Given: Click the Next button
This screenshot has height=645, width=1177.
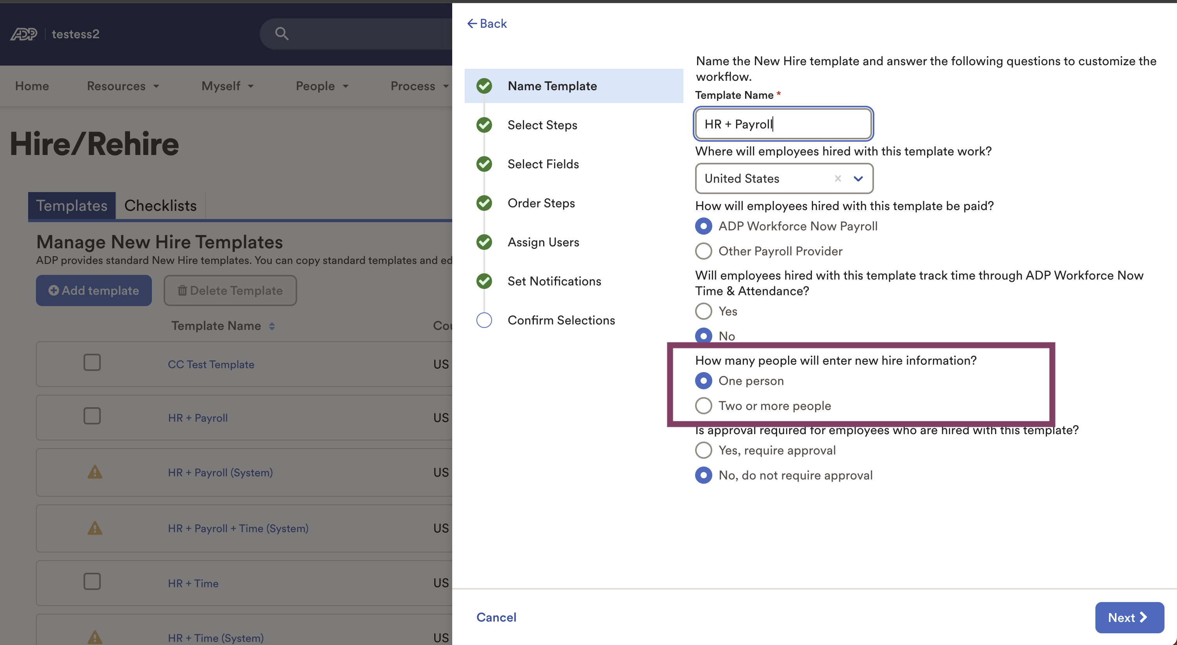Looking at the screenshot, I should [1129, 617].
